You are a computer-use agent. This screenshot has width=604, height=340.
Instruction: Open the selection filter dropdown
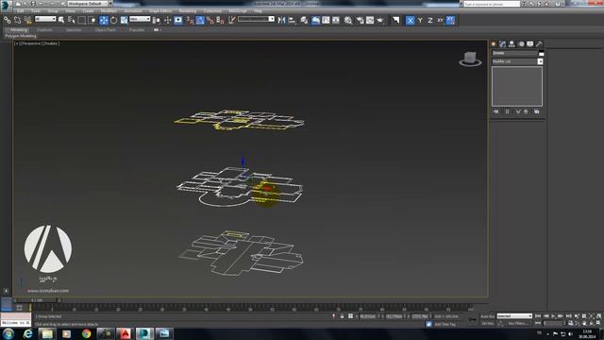[x=45, y=19]
